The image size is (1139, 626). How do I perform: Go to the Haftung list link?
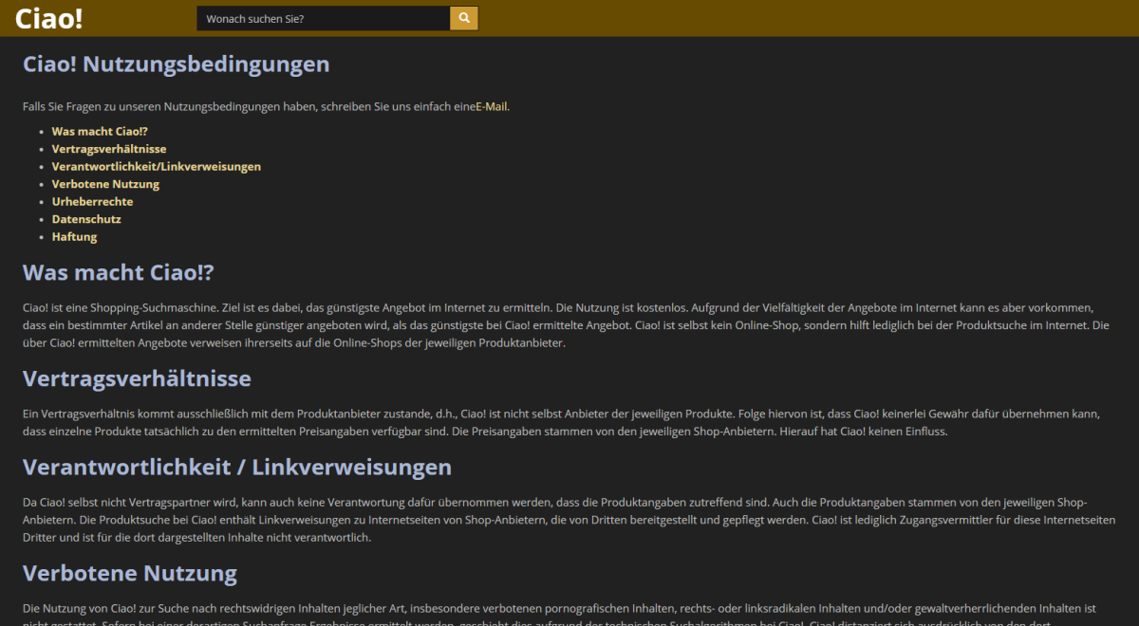click(x=74, y=236)
